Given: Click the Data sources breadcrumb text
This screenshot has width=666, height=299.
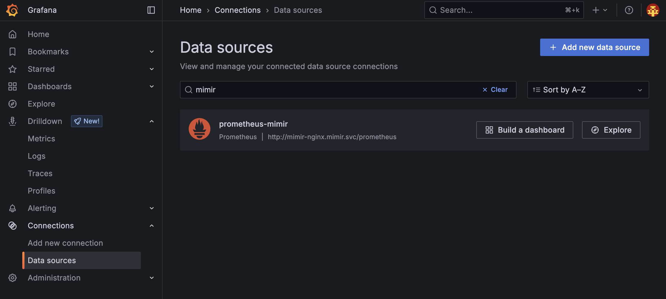Looking at the screenshot, I should click(x=298, y=10).
